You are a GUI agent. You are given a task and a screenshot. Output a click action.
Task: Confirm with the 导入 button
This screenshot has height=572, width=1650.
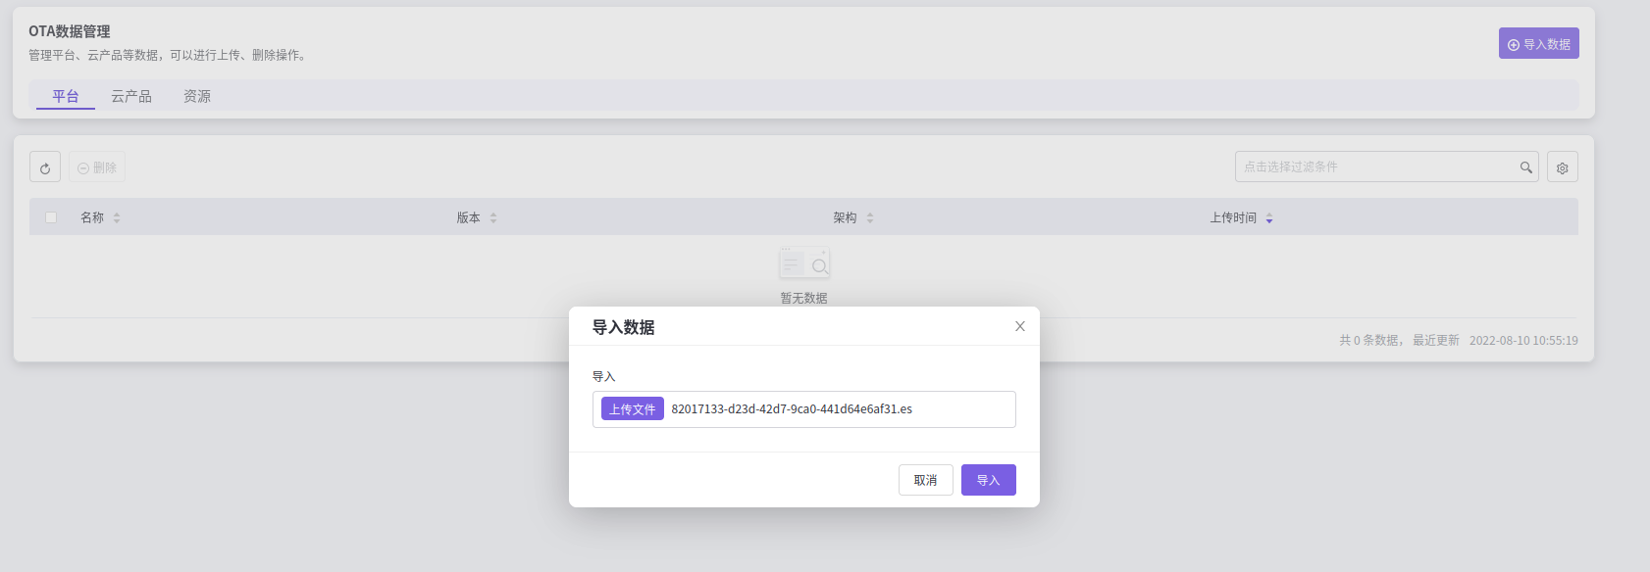point(988,480)
